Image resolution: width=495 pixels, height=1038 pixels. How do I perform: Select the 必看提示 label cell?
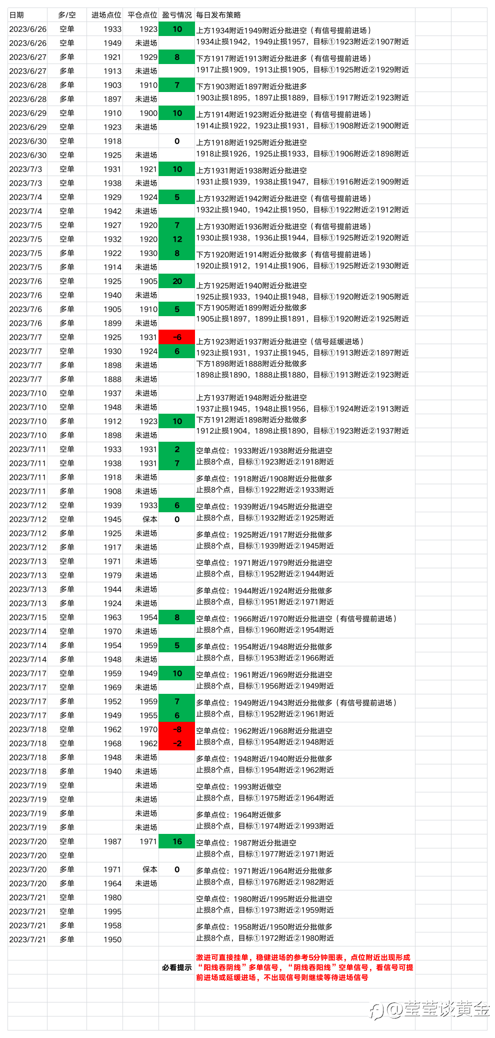tap(177, 967)
